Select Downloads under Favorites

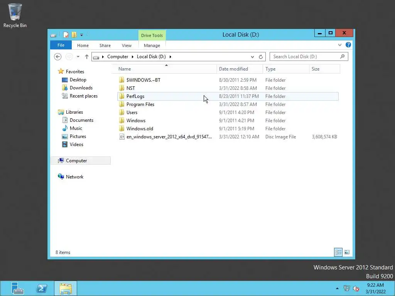(x=81, y=88)
